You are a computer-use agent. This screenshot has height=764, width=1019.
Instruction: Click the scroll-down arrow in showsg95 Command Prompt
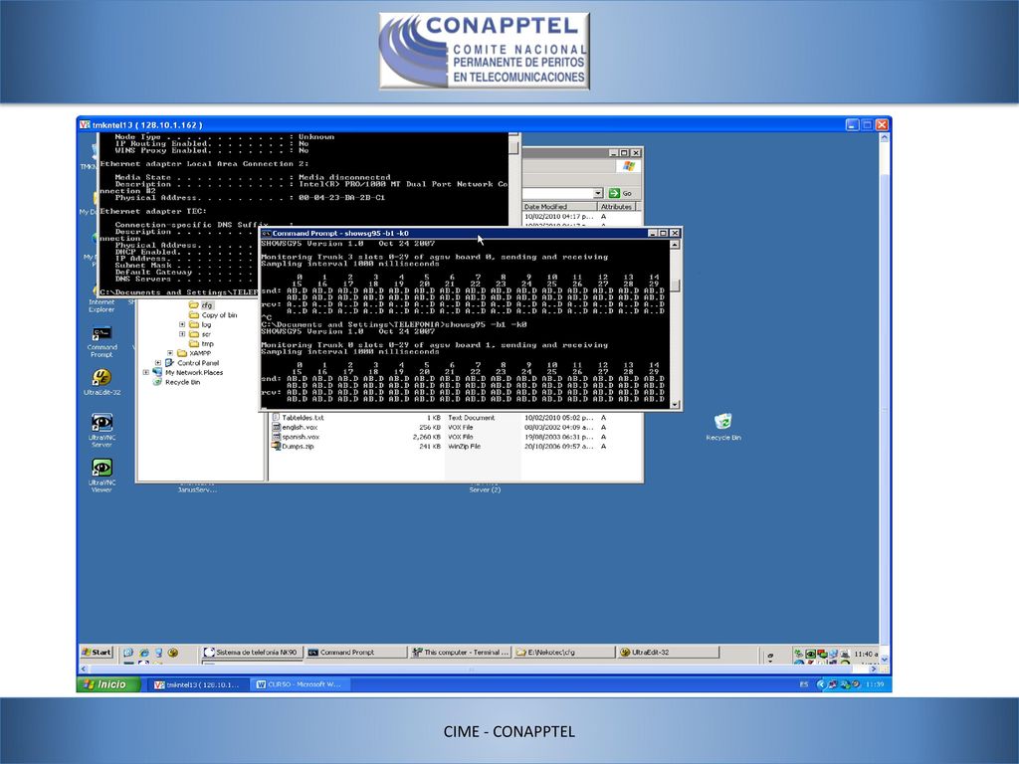click(x=675, y=404)
